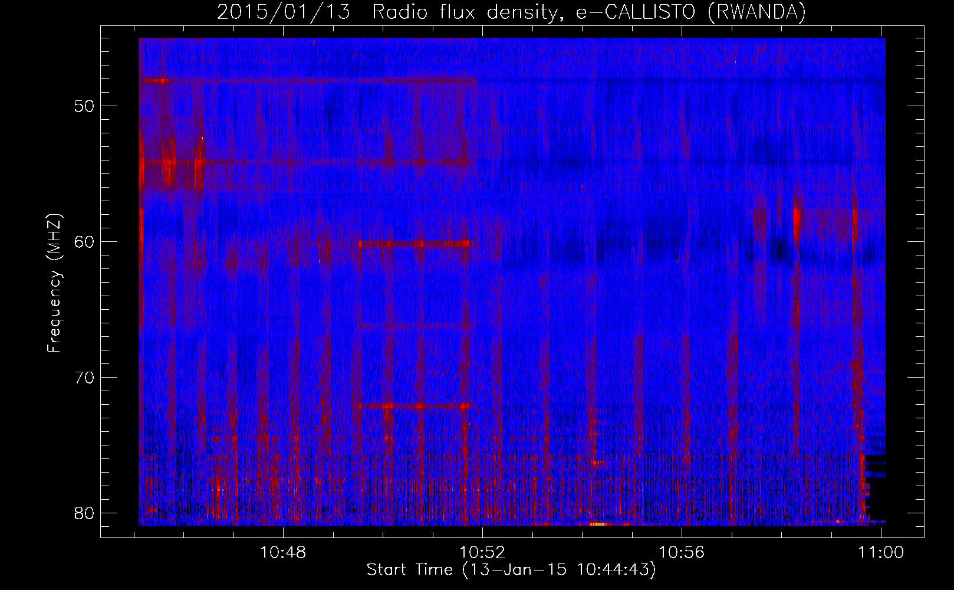Select the 11:00 time tick label
Image resolution: width=954 pixels, height=590 pixels.
click(x=881, y=552)
